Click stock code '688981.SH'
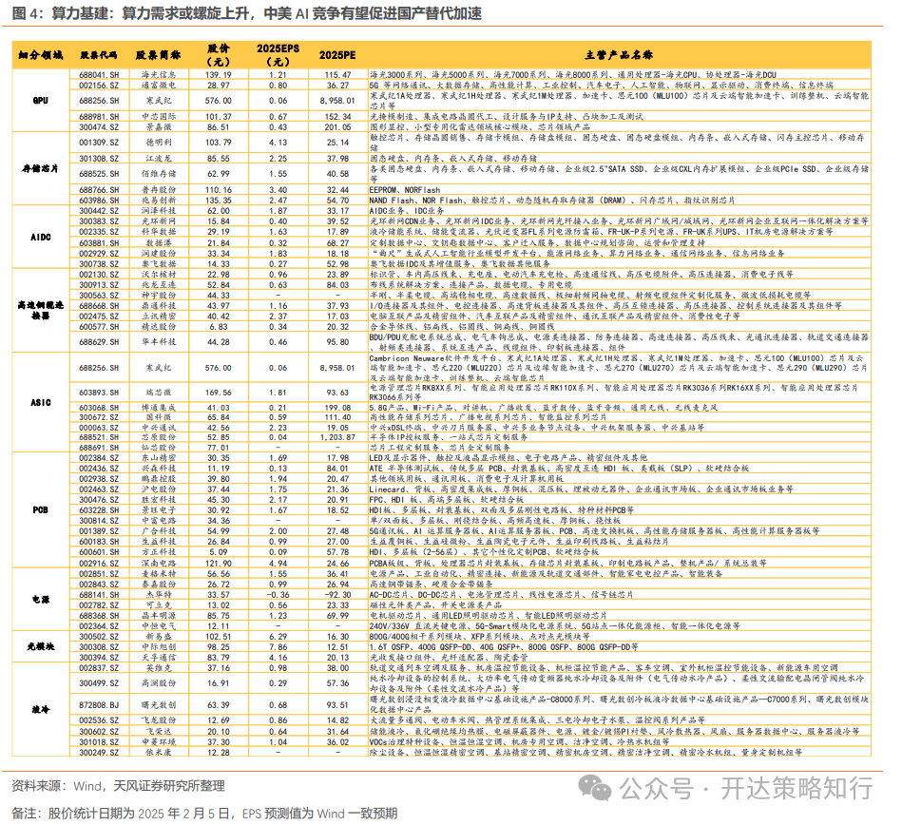This screenshot has width=902, height=825. [99, 117]
